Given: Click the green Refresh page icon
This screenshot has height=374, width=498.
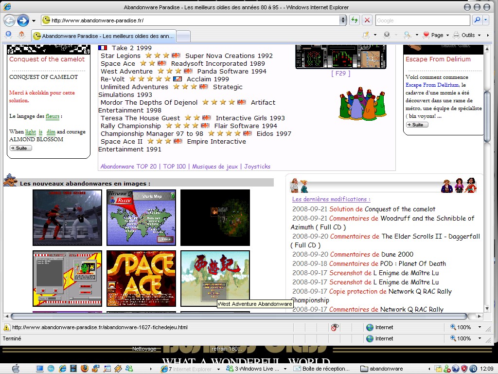Looking at the screenshot, I should (x=354, y=20).
